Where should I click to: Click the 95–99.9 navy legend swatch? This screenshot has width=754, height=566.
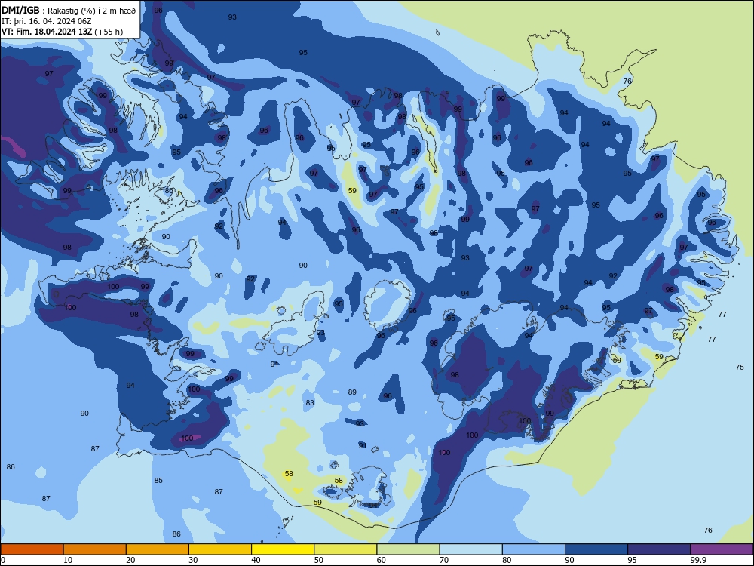tap(659, 549)
